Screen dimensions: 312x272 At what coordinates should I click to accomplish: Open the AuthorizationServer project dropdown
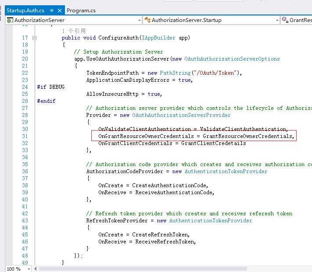[x=139, y=20]
